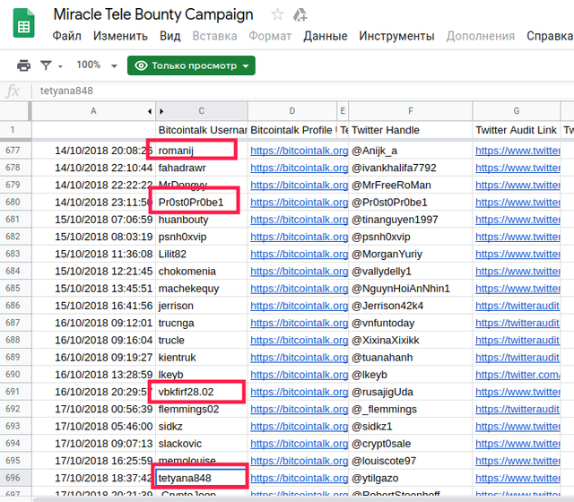Open twitteraudit link in the jerrison row
Screen dimensions: 574x502
coord(517,306)
